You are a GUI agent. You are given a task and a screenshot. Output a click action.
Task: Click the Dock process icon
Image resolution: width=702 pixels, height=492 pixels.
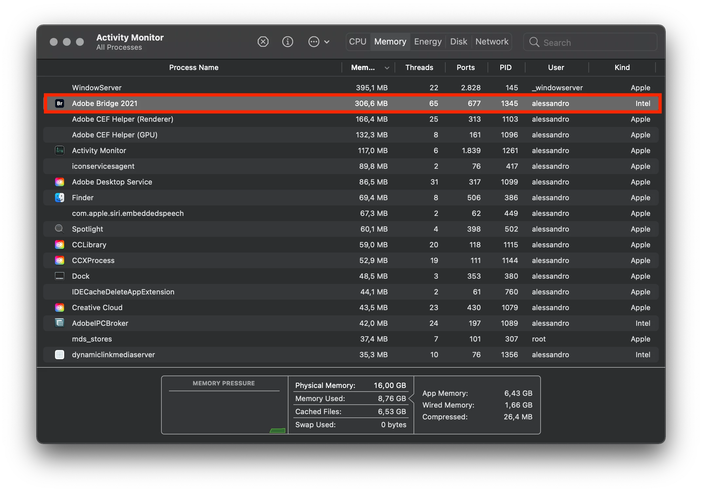tap(60, 276)
